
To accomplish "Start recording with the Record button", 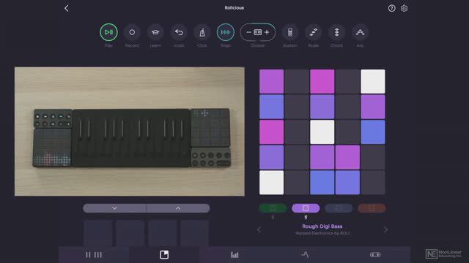I will coord(132,32).
